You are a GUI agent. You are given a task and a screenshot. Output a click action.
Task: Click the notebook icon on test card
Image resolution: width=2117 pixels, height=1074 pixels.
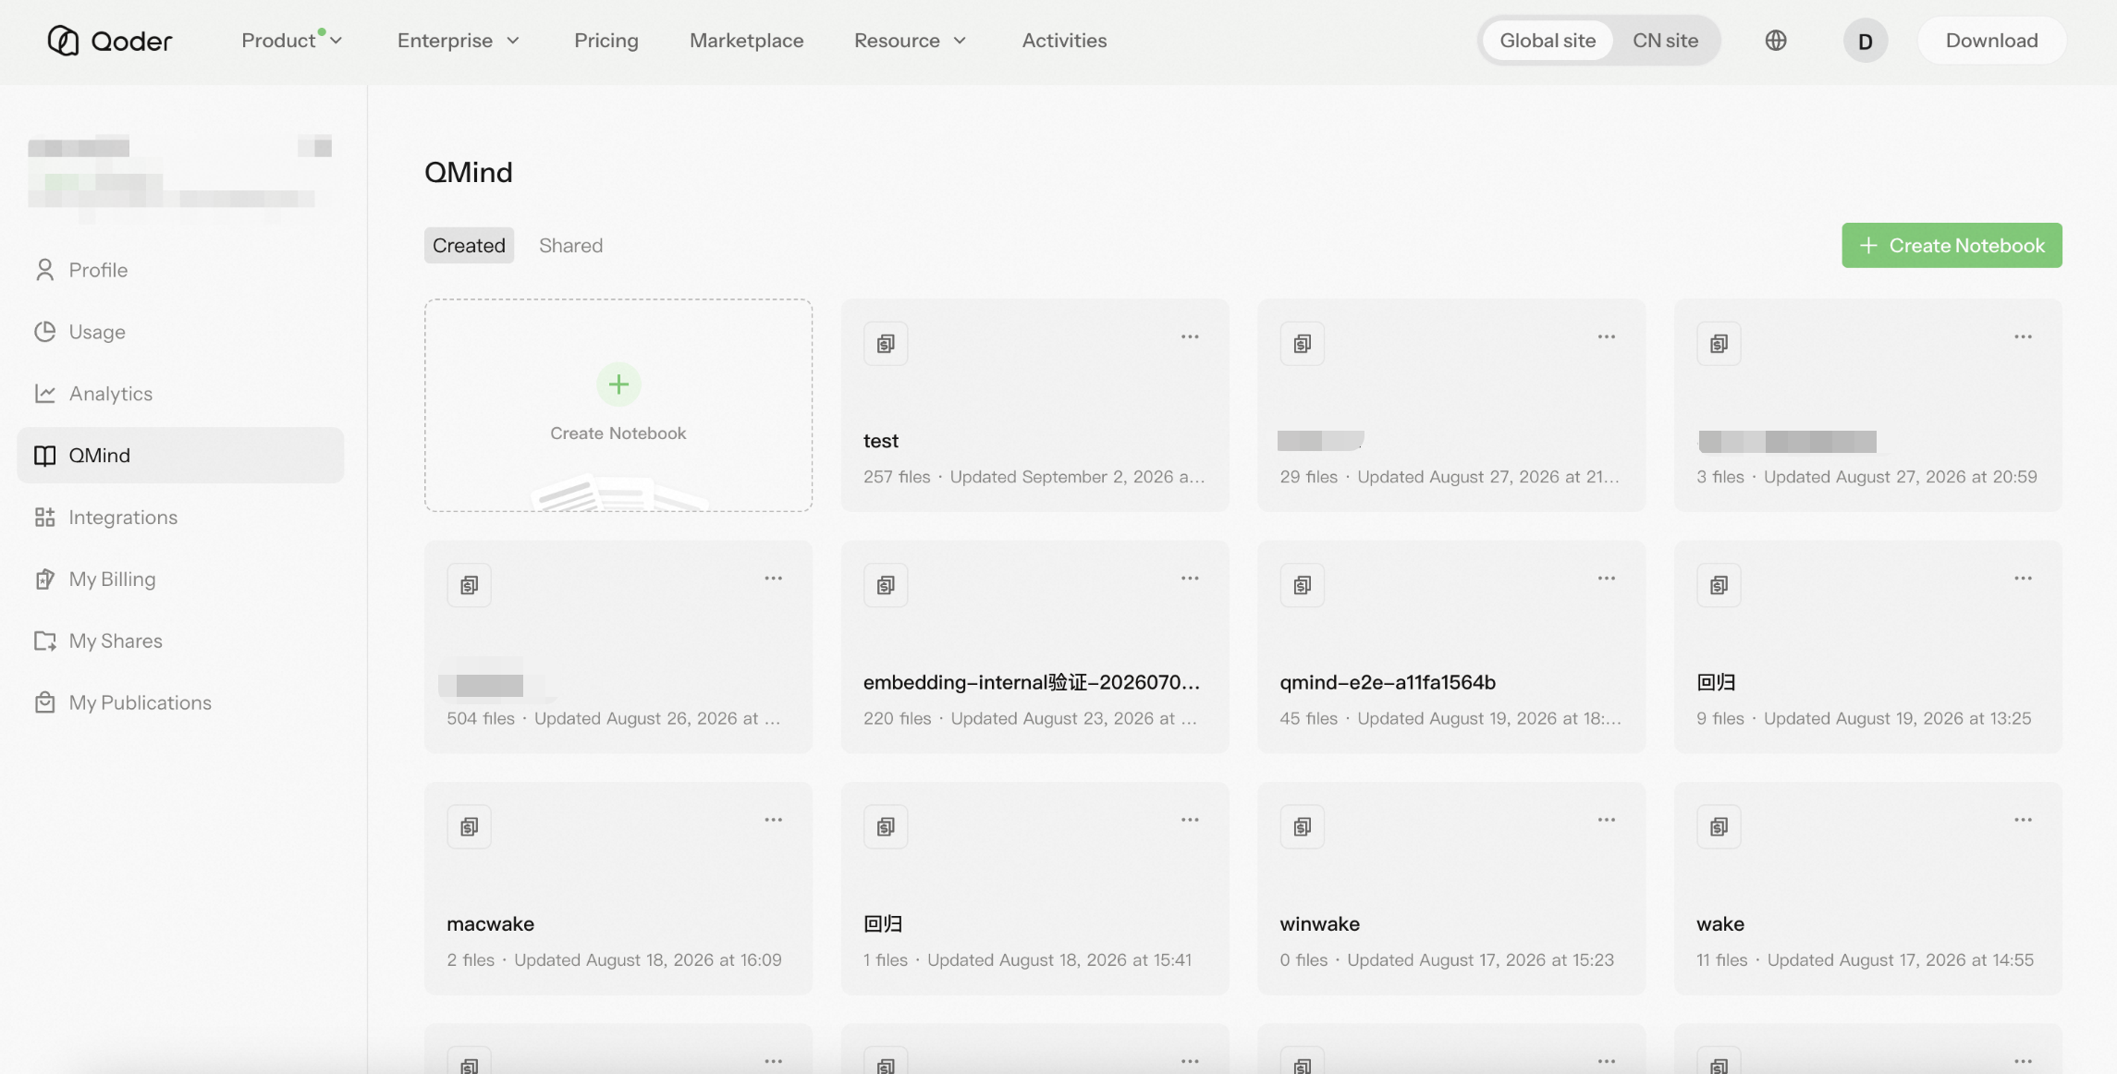[886, 344]
